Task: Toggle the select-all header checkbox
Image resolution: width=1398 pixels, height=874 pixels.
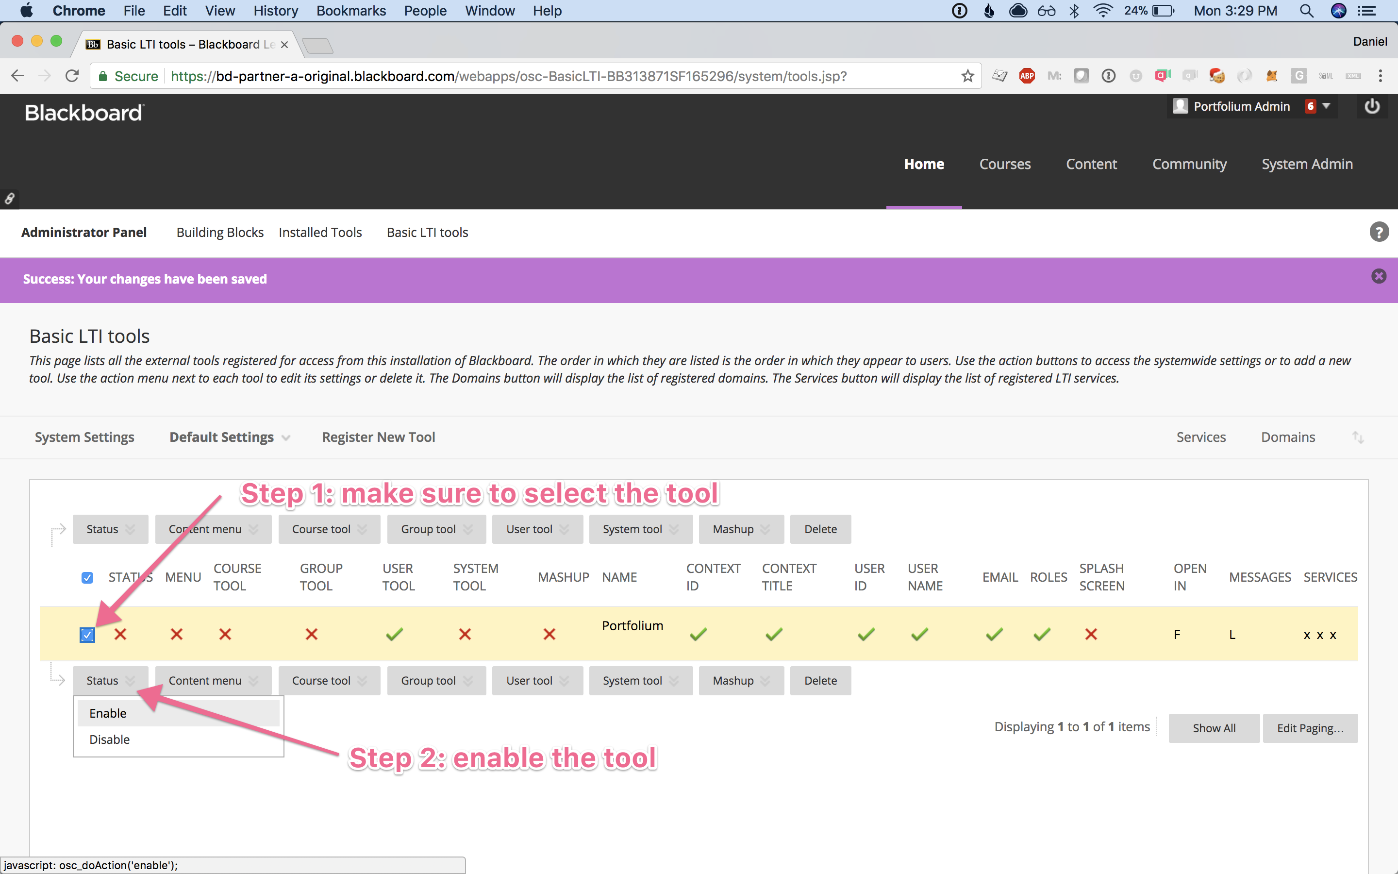Action: pos(87,577)
